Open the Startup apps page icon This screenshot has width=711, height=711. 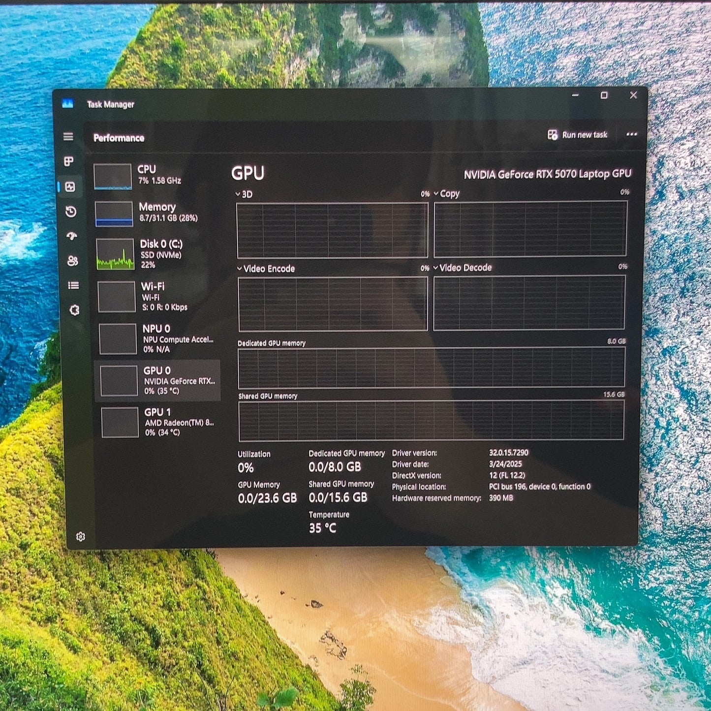click(72, 236)
